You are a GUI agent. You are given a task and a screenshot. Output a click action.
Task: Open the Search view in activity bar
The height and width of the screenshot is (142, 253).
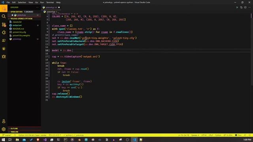[x=4, y=17]
